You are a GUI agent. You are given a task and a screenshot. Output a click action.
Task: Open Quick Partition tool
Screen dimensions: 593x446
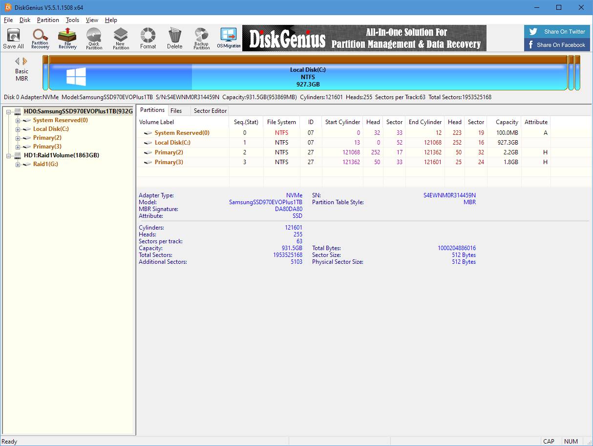[94, 39]
